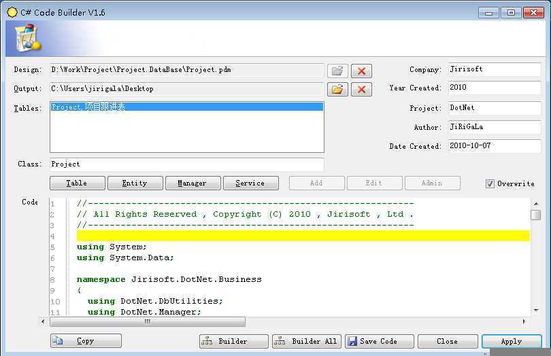
Task: Click the highlighted yellow line 4 in code
Action: click(x=303, y=236)
